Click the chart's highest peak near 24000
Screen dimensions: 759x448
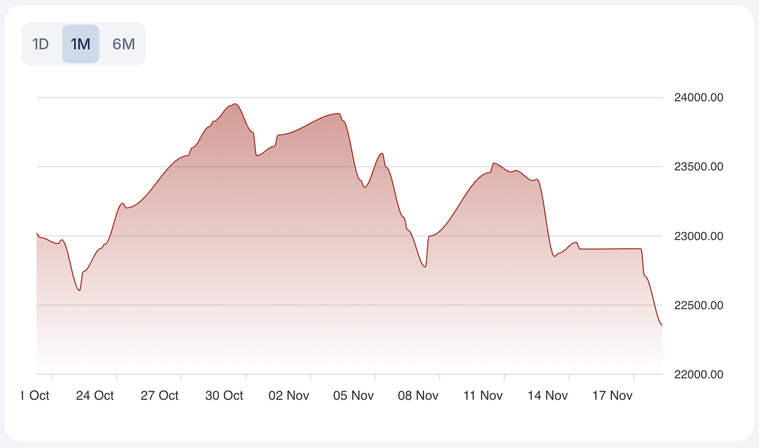coord(236,104)
